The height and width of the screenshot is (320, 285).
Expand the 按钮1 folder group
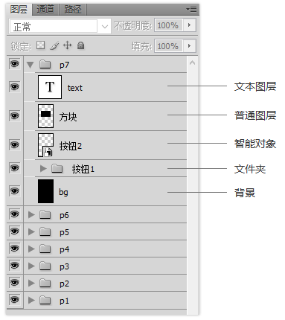pos(43,169)
